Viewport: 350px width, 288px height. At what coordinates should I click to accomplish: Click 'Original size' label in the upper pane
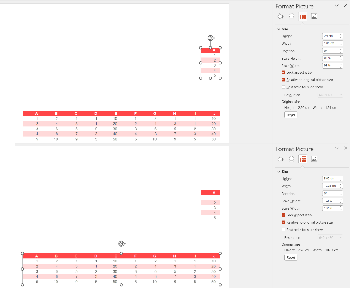tap(291, 102)
